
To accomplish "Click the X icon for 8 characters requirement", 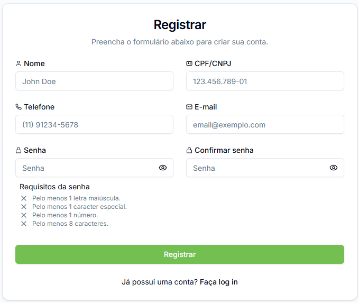I will (x=24, y=224).
